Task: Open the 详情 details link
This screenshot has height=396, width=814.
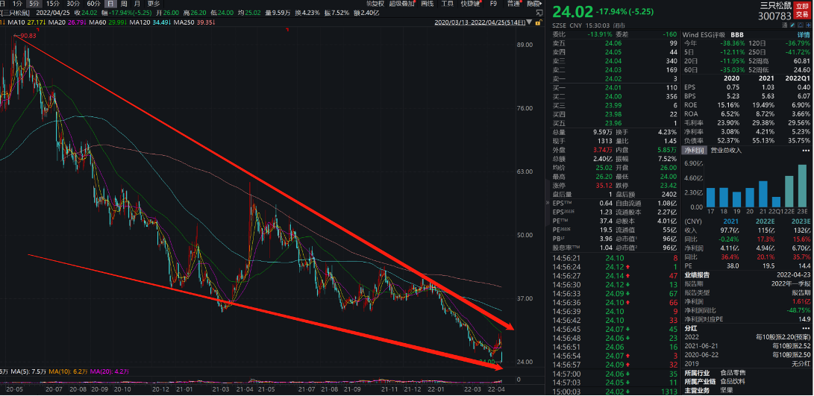Action: [803, 34]
